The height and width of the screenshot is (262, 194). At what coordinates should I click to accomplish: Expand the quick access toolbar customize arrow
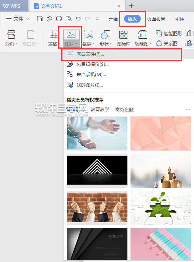(x=97, y=19)
